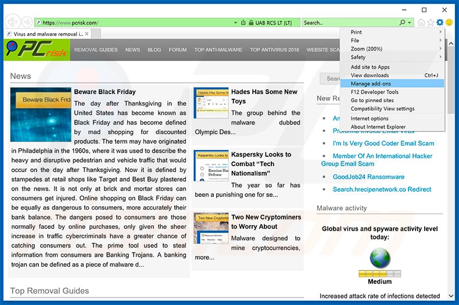This screenshot has height=305, width=459.
Task: Click the Top Removal Guides heading
Action: click(x=49, y=291)
